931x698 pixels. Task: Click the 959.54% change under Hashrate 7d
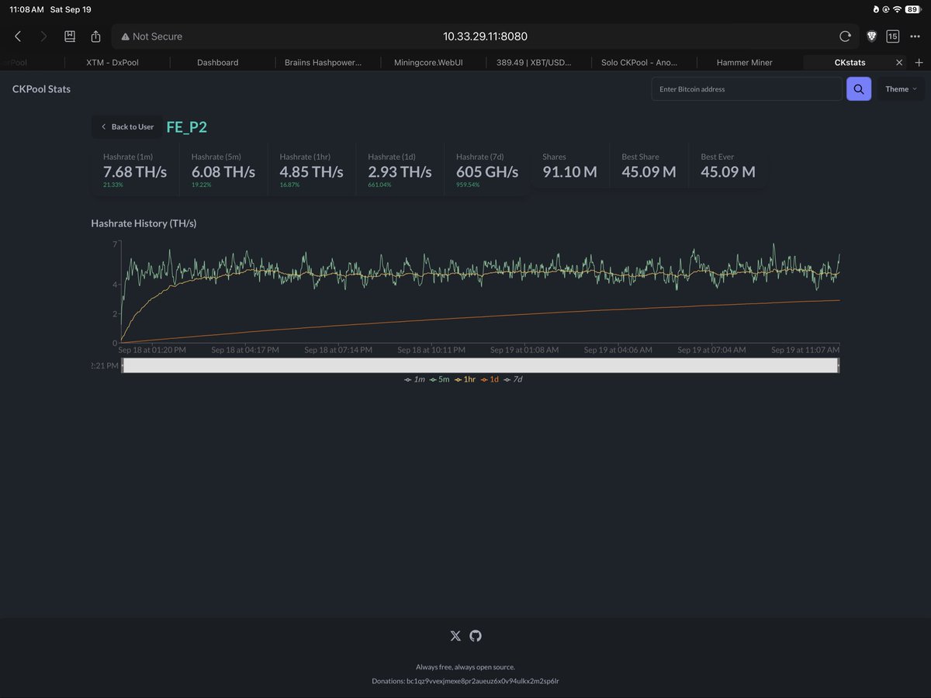pos(468,185)
